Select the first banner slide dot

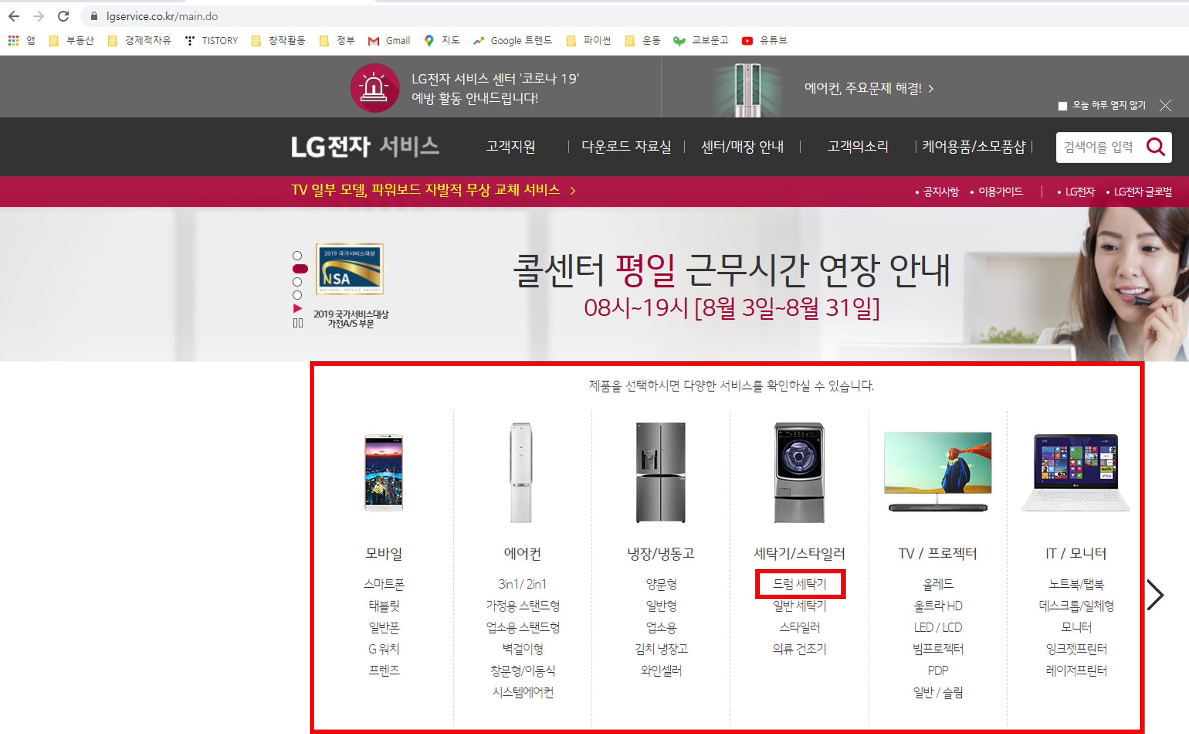[297, 256]
